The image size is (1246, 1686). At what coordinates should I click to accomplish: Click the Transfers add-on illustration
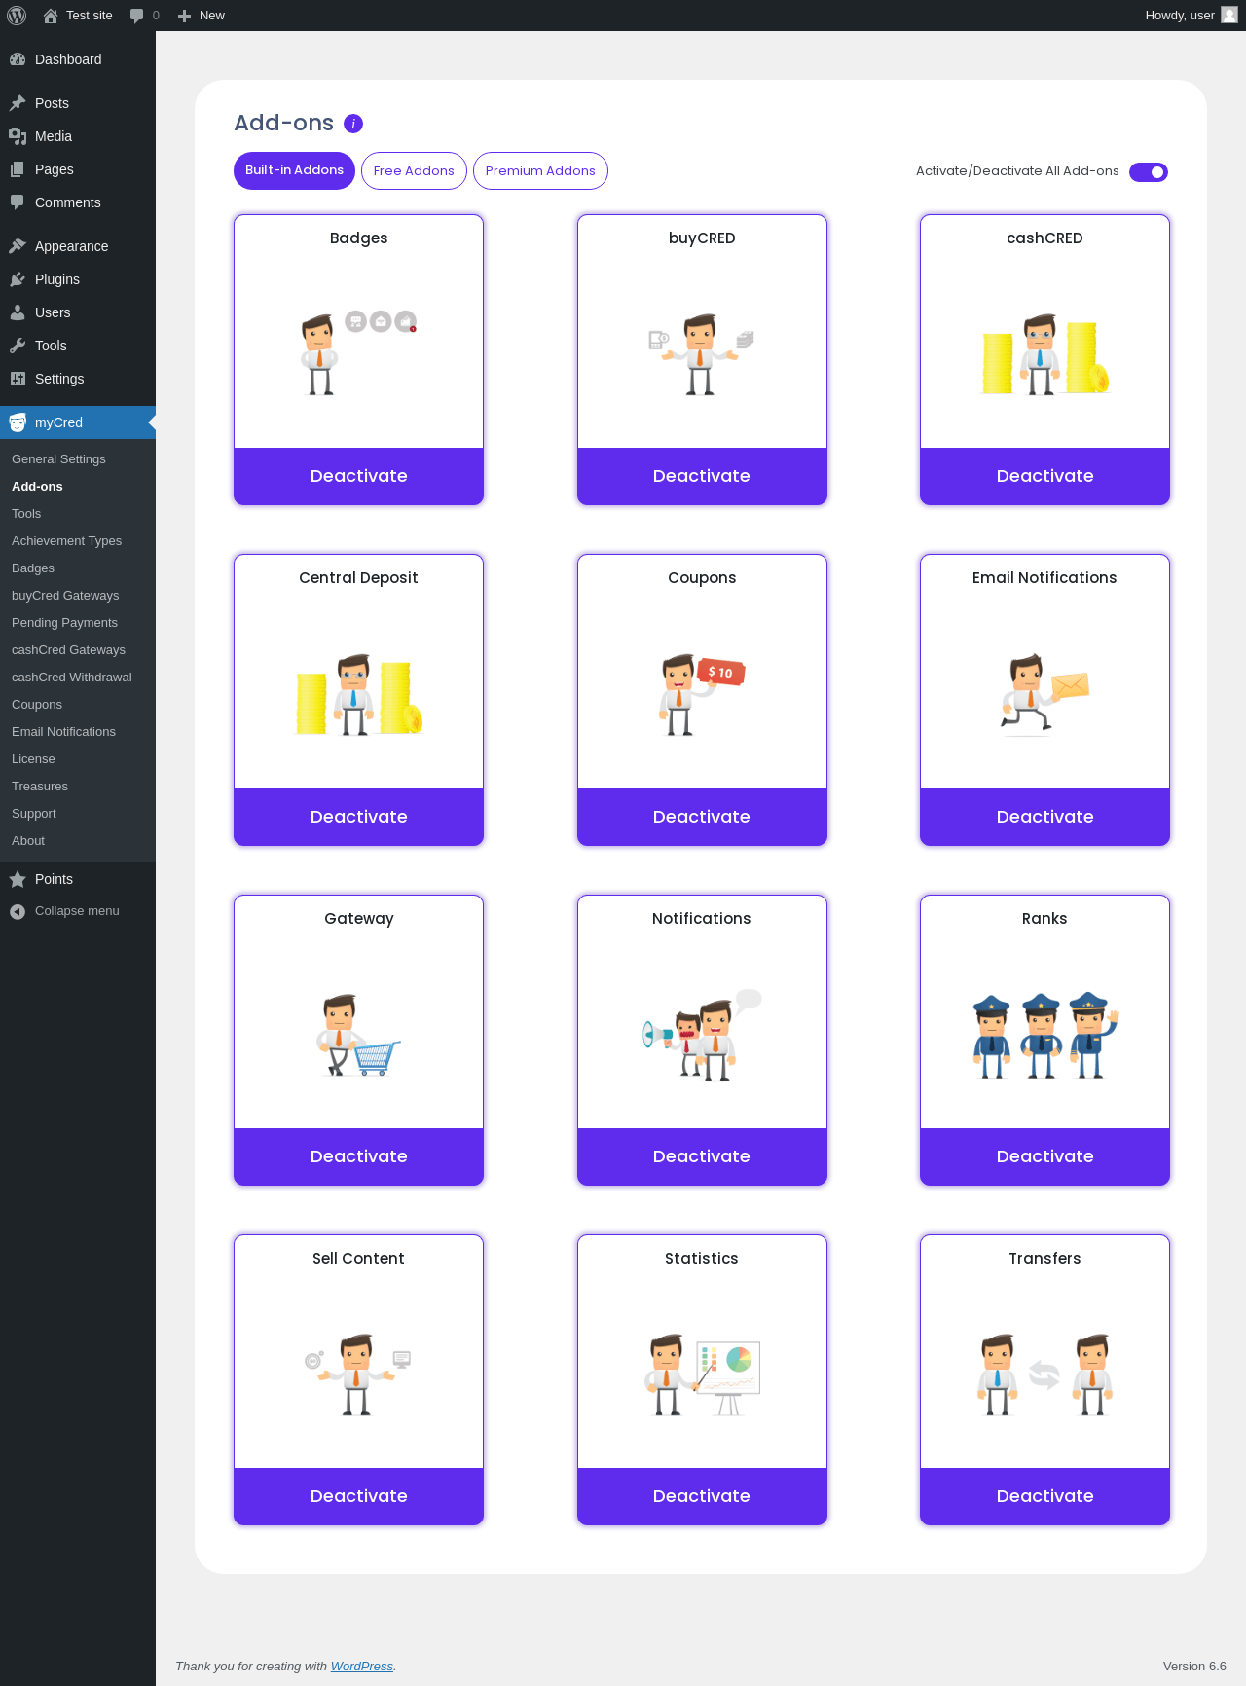pyautogui.click(x=1044, y=1374)
